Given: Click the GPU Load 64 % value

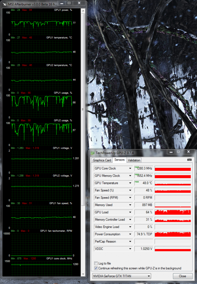Looking at the screenshot, I should (x=144, y=212).
